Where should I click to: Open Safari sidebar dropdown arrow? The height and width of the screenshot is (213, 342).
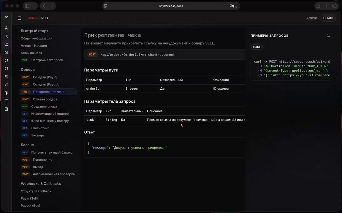[x=34, y=6]
